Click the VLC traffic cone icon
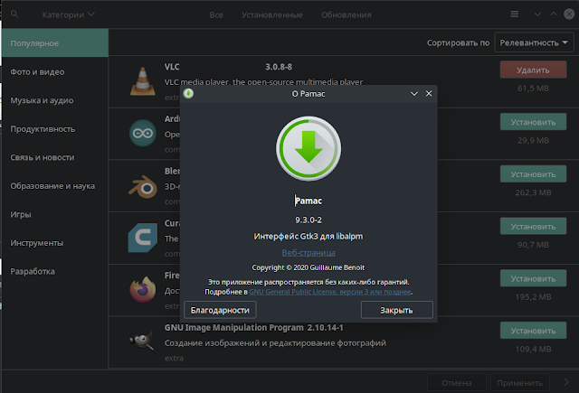 143,81
